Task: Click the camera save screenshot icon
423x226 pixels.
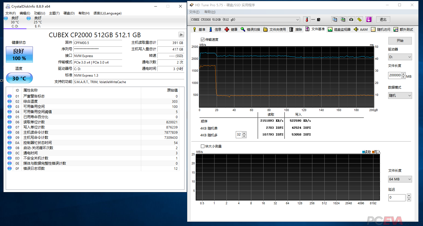Action: coord(351,20)
